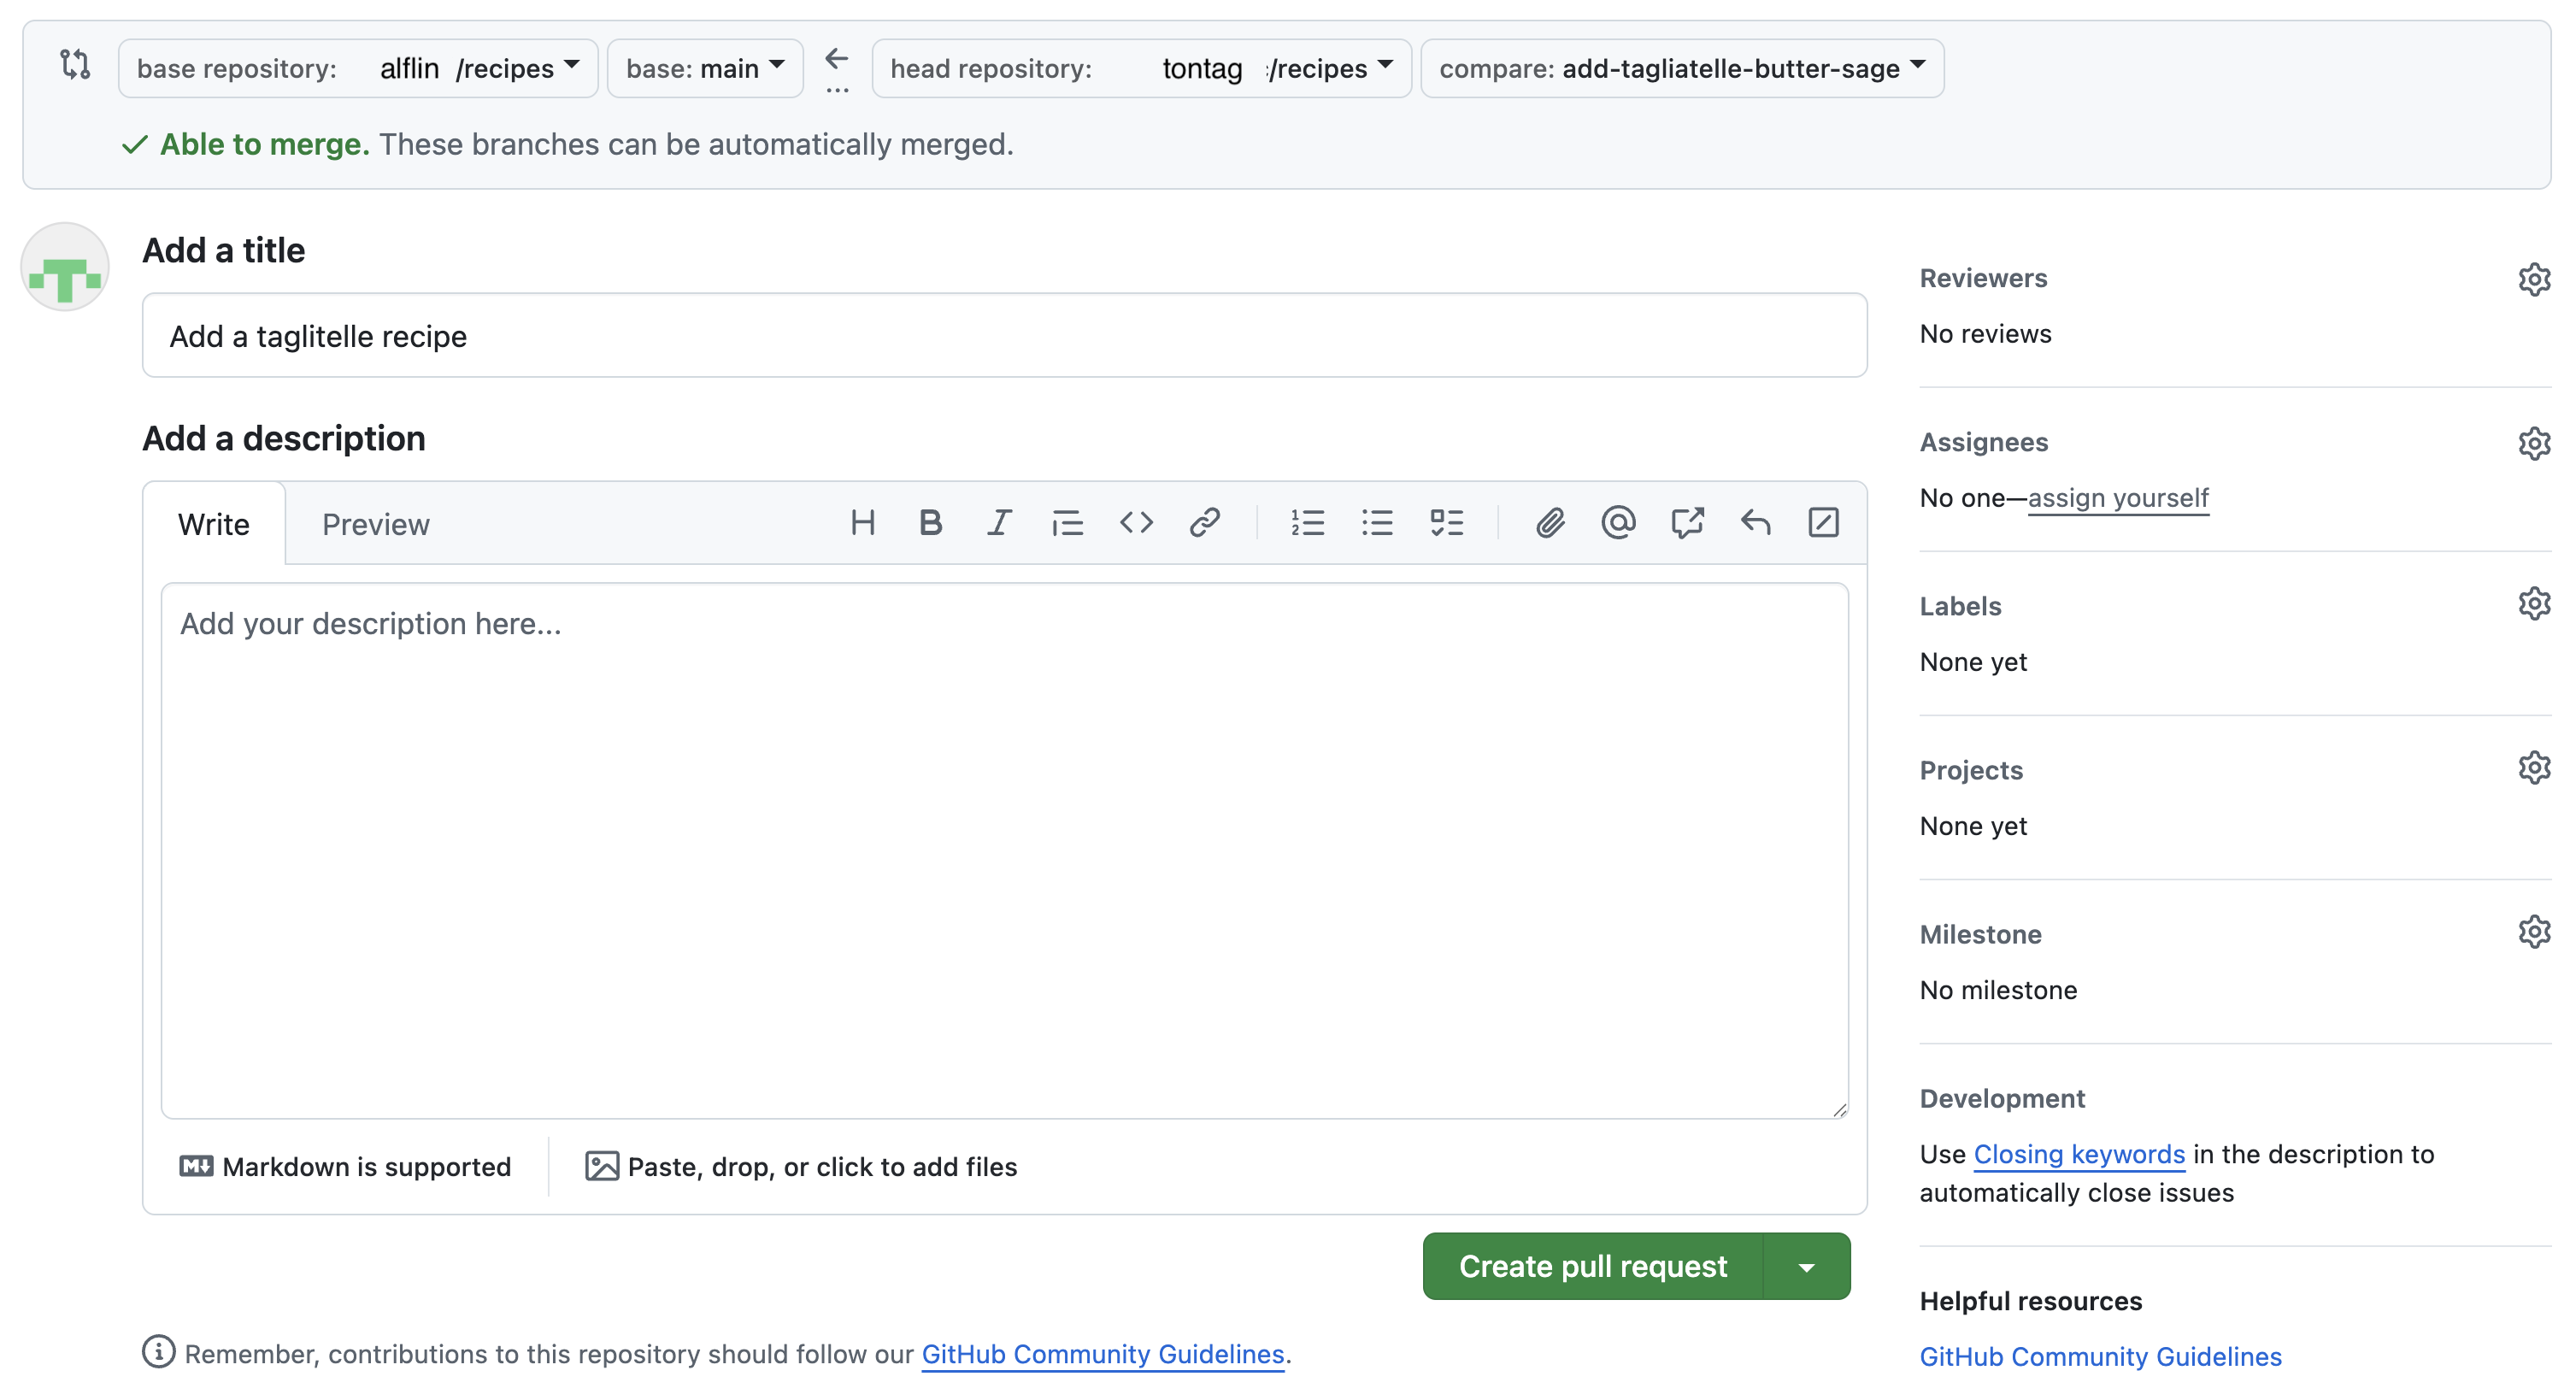Open Projects settings gear
Image resolution: width=2576 pixels, height=1400 pixels.
pyautogui.click(x=2533, y=767)
